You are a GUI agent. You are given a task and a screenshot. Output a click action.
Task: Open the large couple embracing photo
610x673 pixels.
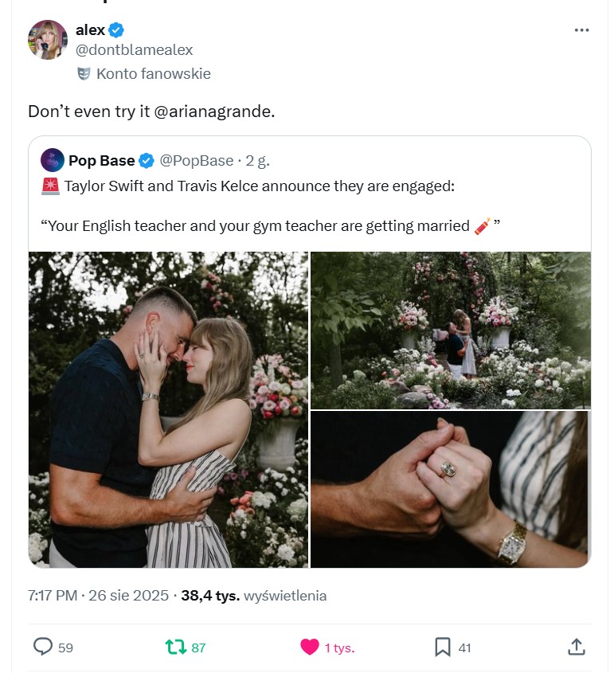tap(168, 409)
